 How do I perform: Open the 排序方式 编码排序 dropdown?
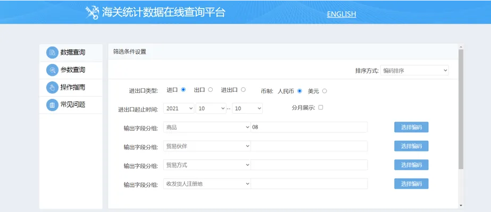point(414,70)
